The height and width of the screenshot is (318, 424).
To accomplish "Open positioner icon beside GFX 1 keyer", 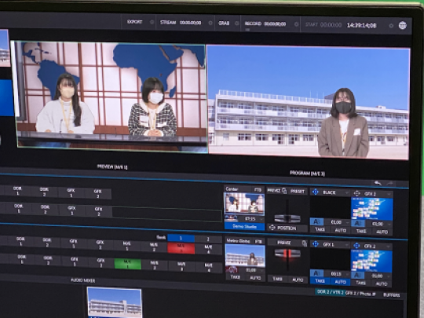I will 316,244.
